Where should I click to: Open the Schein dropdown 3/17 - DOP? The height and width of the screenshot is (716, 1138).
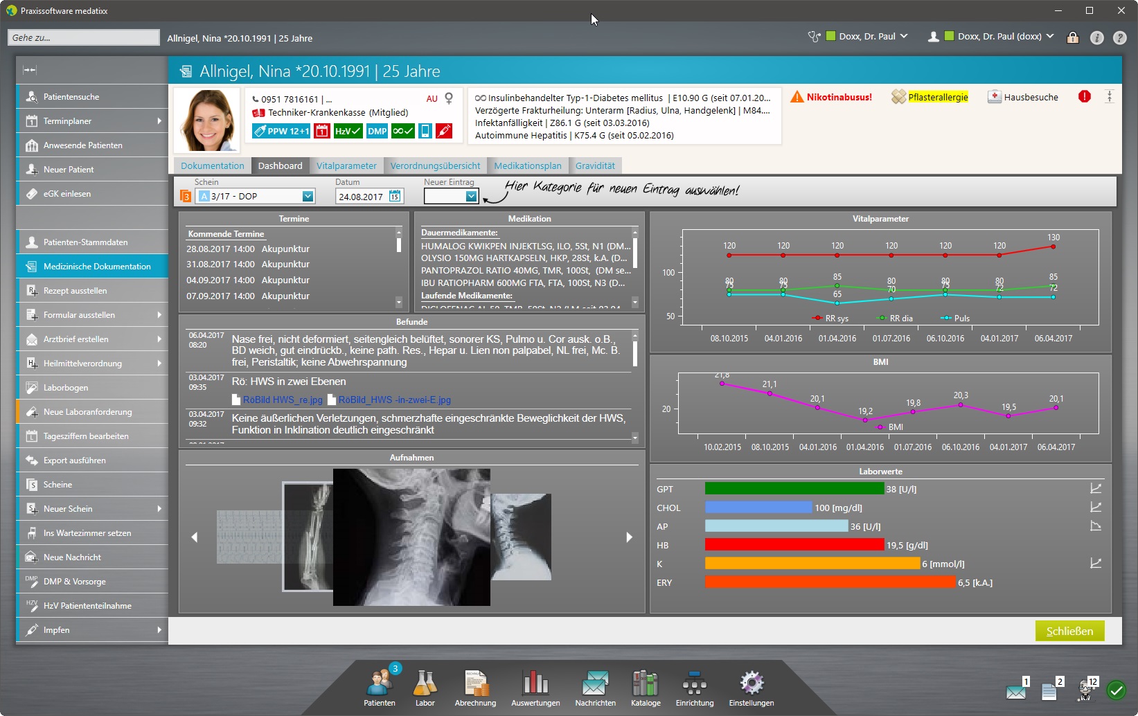click(x=308, y=197)
